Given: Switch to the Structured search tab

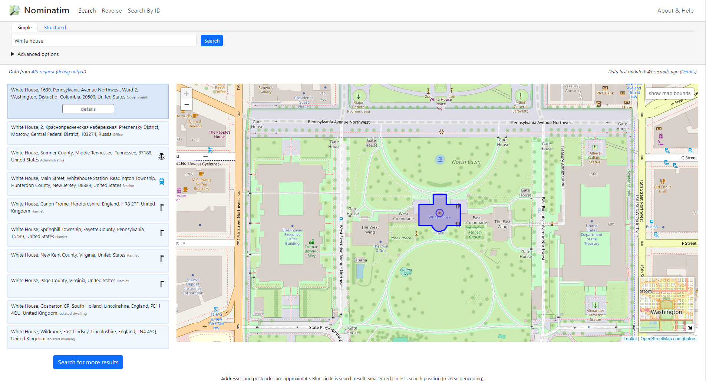Looking at the screenshot, I should 55,27.
